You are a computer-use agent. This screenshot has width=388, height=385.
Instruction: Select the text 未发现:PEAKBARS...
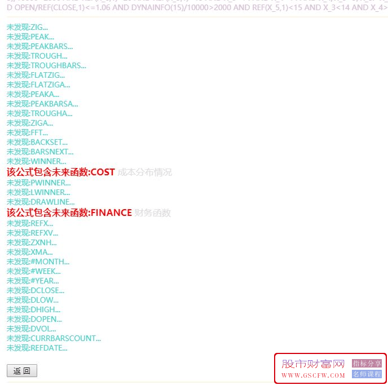(40, 46)
